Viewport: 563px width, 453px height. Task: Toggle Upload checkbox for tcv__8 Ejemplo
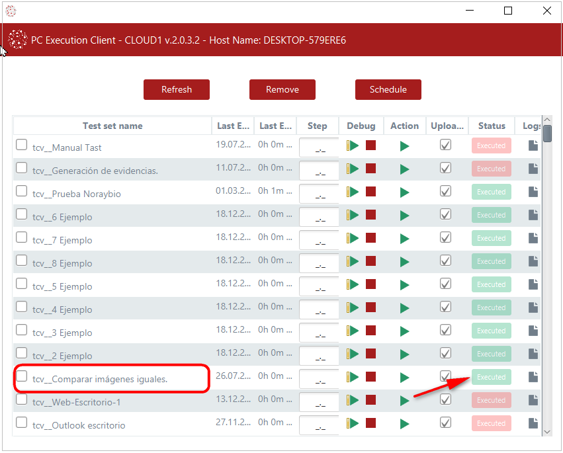tap(446, 261)
